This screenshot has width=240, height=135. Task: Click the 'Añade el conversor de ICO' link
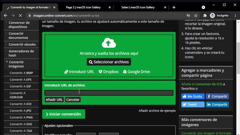[202, 84]
